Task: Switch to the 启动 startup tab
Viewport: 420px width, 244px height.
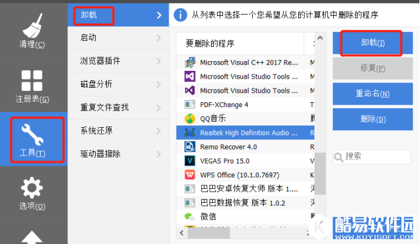Action: point(88,38)
